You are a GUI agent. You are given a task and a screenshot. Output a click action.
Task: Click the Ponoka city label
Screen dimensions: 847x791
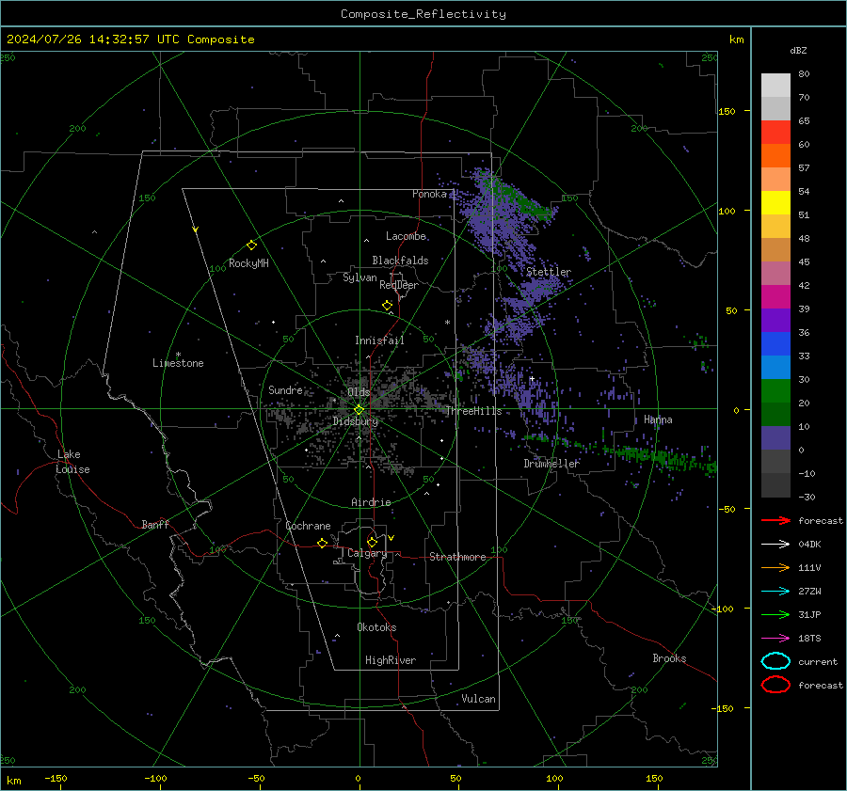click(430, 194)
